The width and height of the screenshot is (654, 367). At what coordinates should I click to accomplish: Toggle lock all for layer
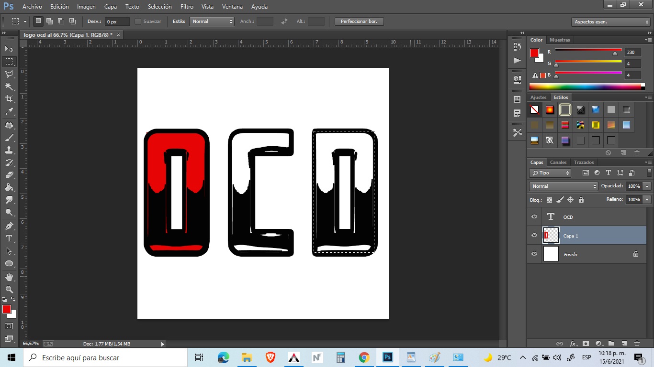(x=581, y=200)
